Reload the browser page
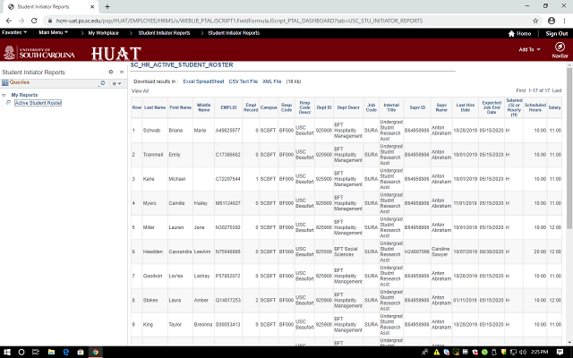Viewport: 573px width, 358px height. (x=34, y=21)
